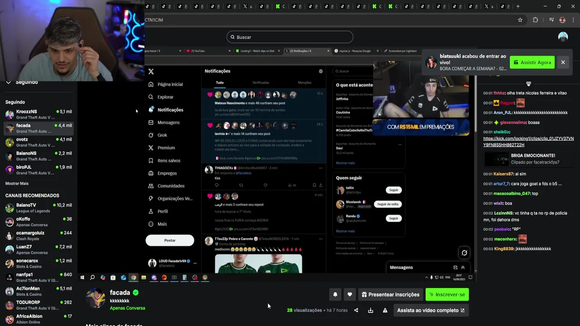Click chat username Kaiserx87

[503, 174]
